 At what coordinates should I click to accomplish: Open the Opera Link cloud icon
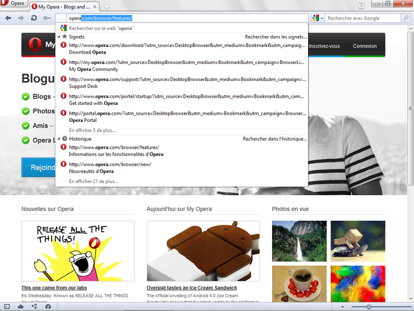(21, 307)
